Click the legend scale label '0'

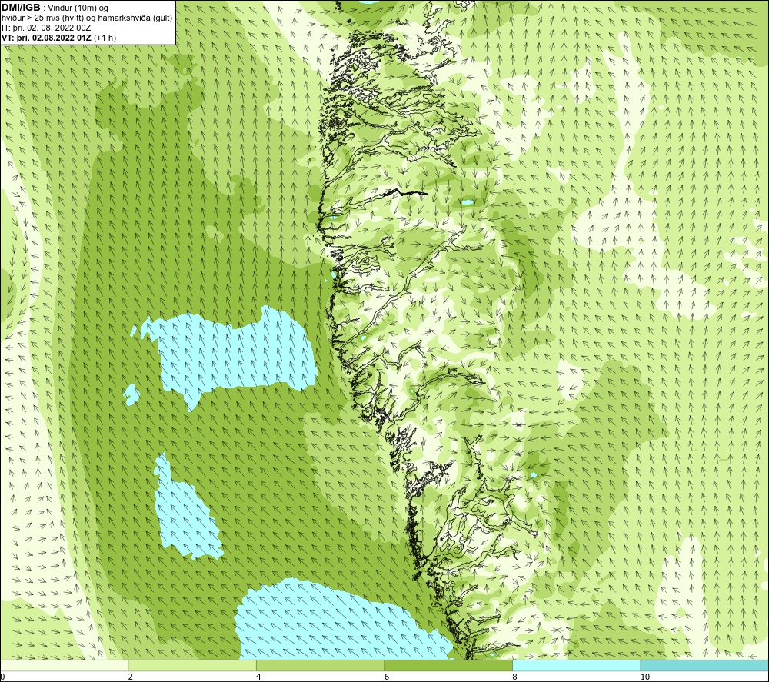[2, 677]
